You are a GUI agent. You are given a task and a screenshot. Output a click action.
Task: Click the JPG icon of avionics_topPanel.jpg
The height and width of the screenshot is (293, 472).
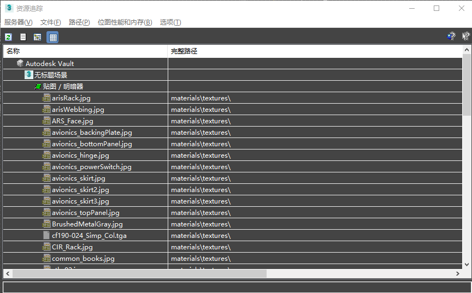[x=46, y=212]
